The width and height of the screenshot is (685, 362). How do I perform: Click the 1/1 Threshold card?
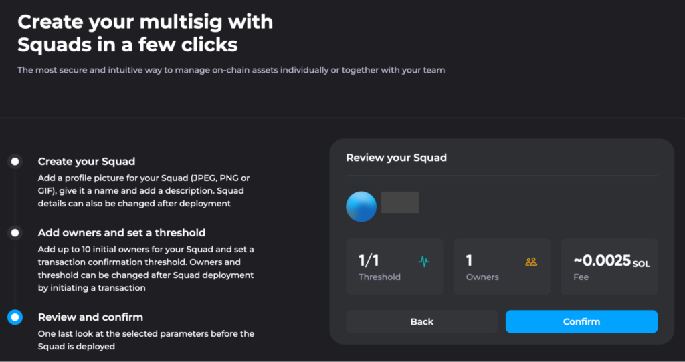pyautogui.click(x=395, y=266)
